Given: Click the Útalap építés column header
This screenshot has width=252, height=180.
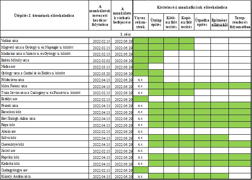Looking at the screenshot, I should [x=156, y=22].
